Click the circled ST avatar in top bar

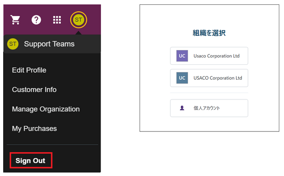pyautogui.click(x=78, y=20)
